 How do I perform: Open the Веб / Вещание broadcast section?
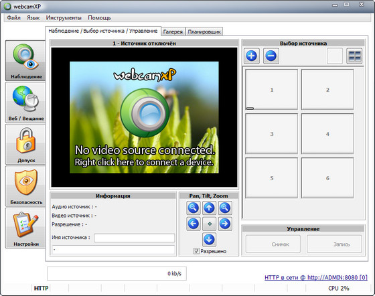pos(25,102)
